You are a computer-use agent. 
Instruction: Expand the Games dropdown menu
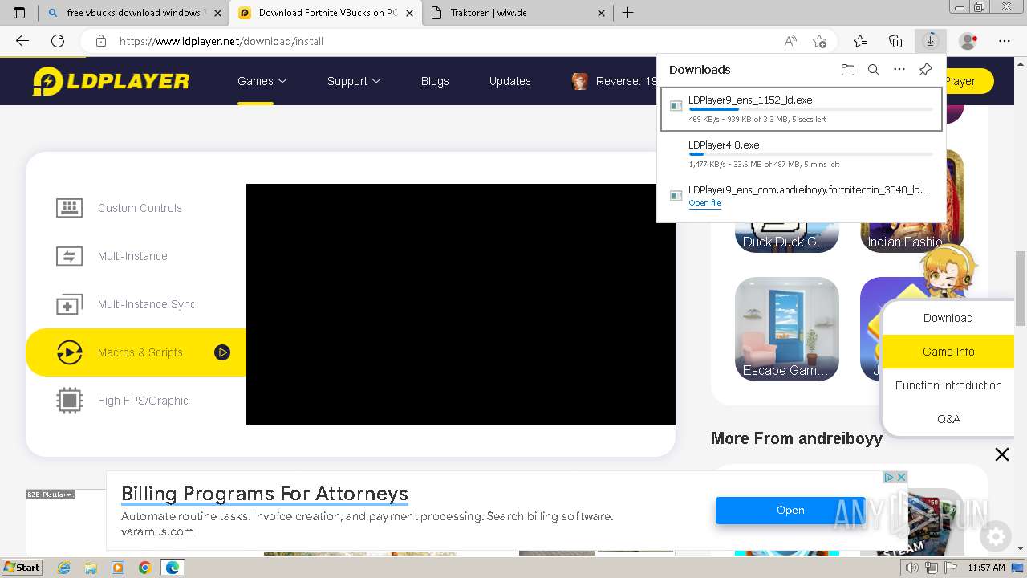262,81
